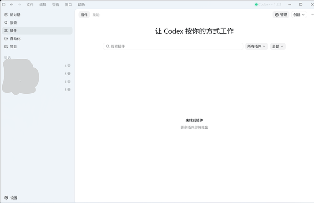Select 插件 in the sidebar

[x=37, y=30]
